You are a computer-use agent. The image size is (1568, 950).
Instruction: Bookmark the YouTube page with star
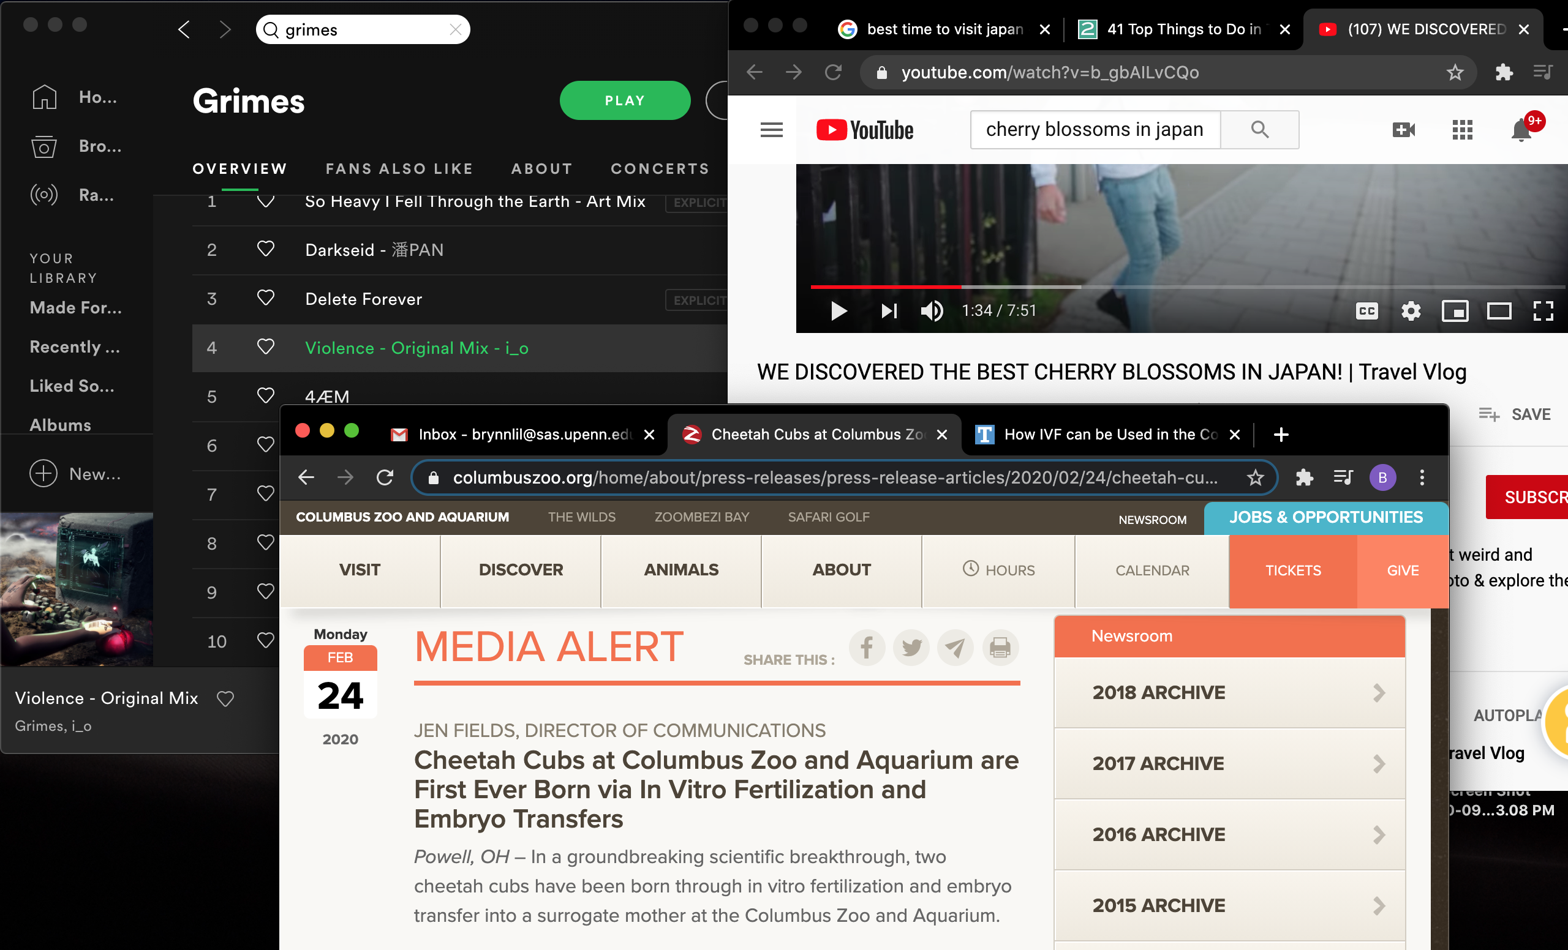[1455, 72]
